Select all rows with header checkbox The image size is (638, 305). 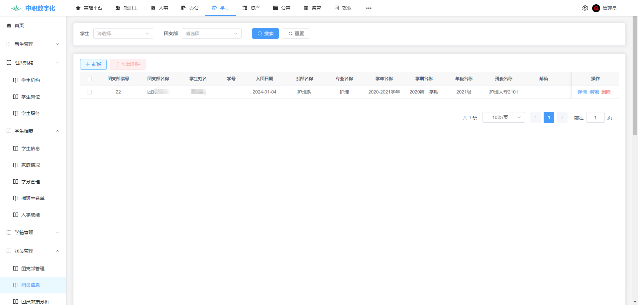[x=89, y=79]
